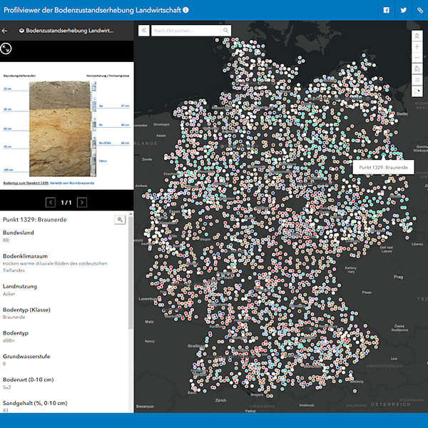Screen dimensions: 428x428
Task: Open info icon next to app title
Action: tap(186, 10)
